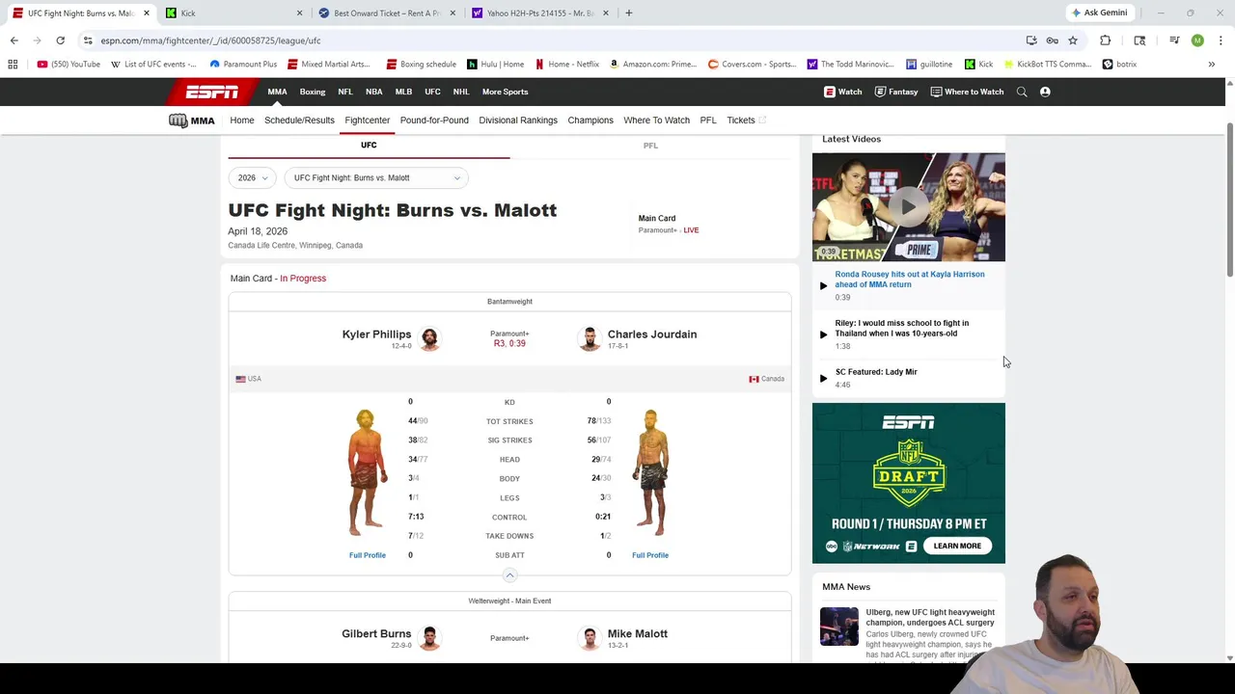Select Fightcenter in MMA nav
Screen dimensions: 1235x694
pos(368,120)
